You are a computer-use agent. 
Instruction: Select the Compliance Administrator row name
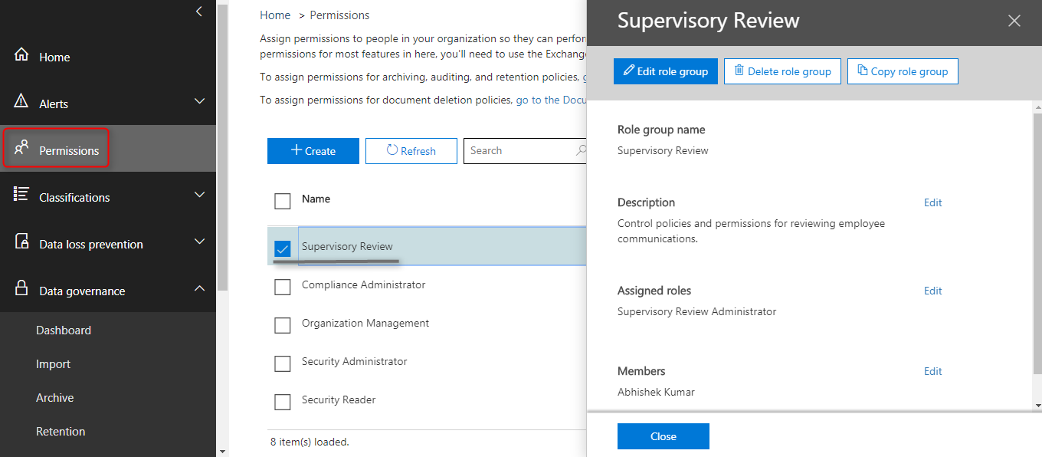point(363,284)
